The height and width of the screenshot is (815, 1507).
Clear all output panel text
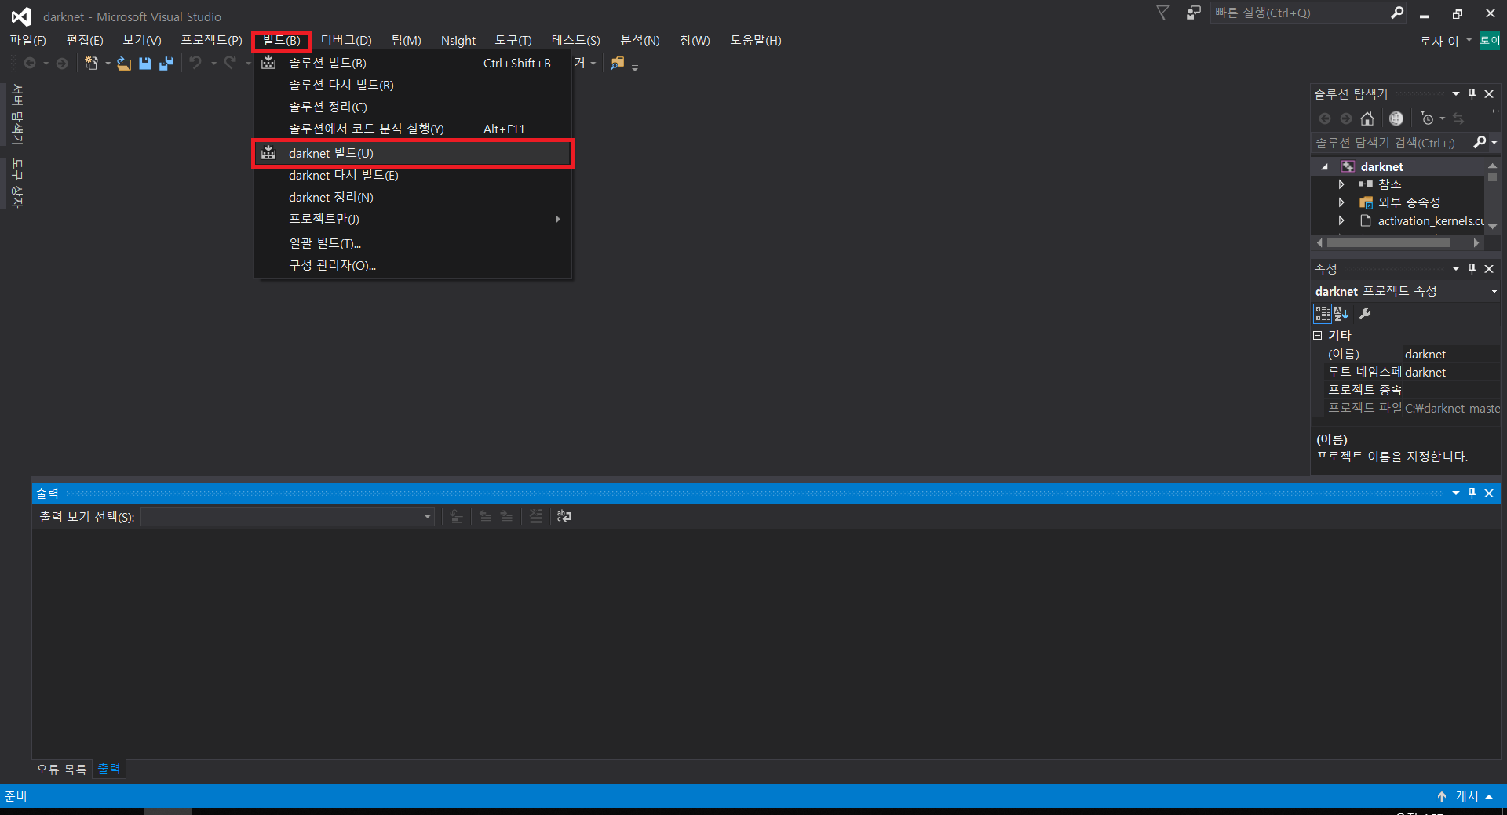click(x=536, y=516)
